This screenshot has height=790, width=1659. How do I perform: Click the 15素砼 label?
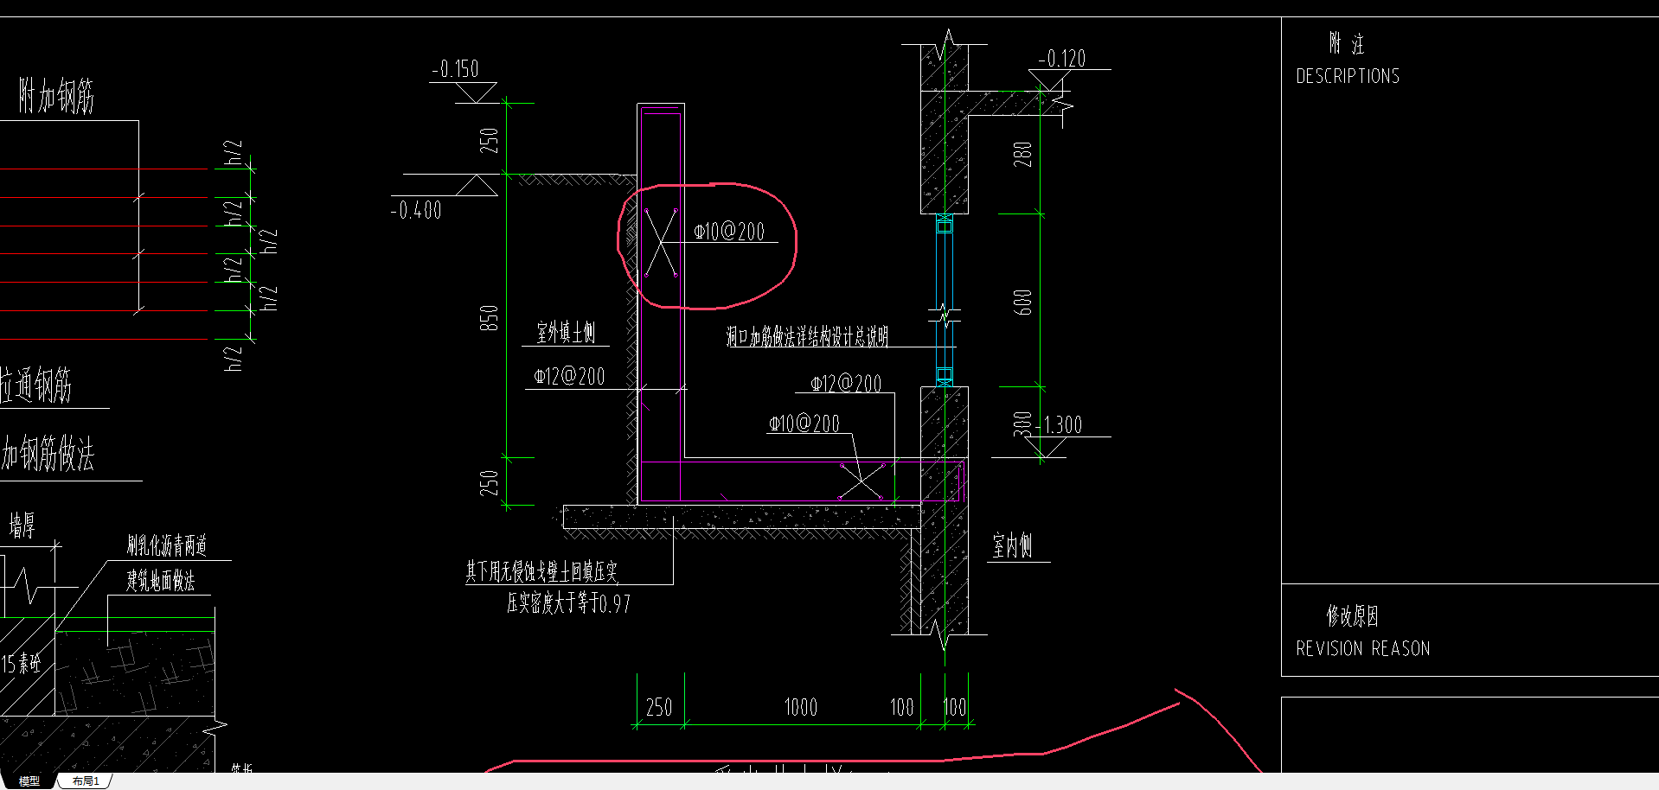(x=21, y=664)
